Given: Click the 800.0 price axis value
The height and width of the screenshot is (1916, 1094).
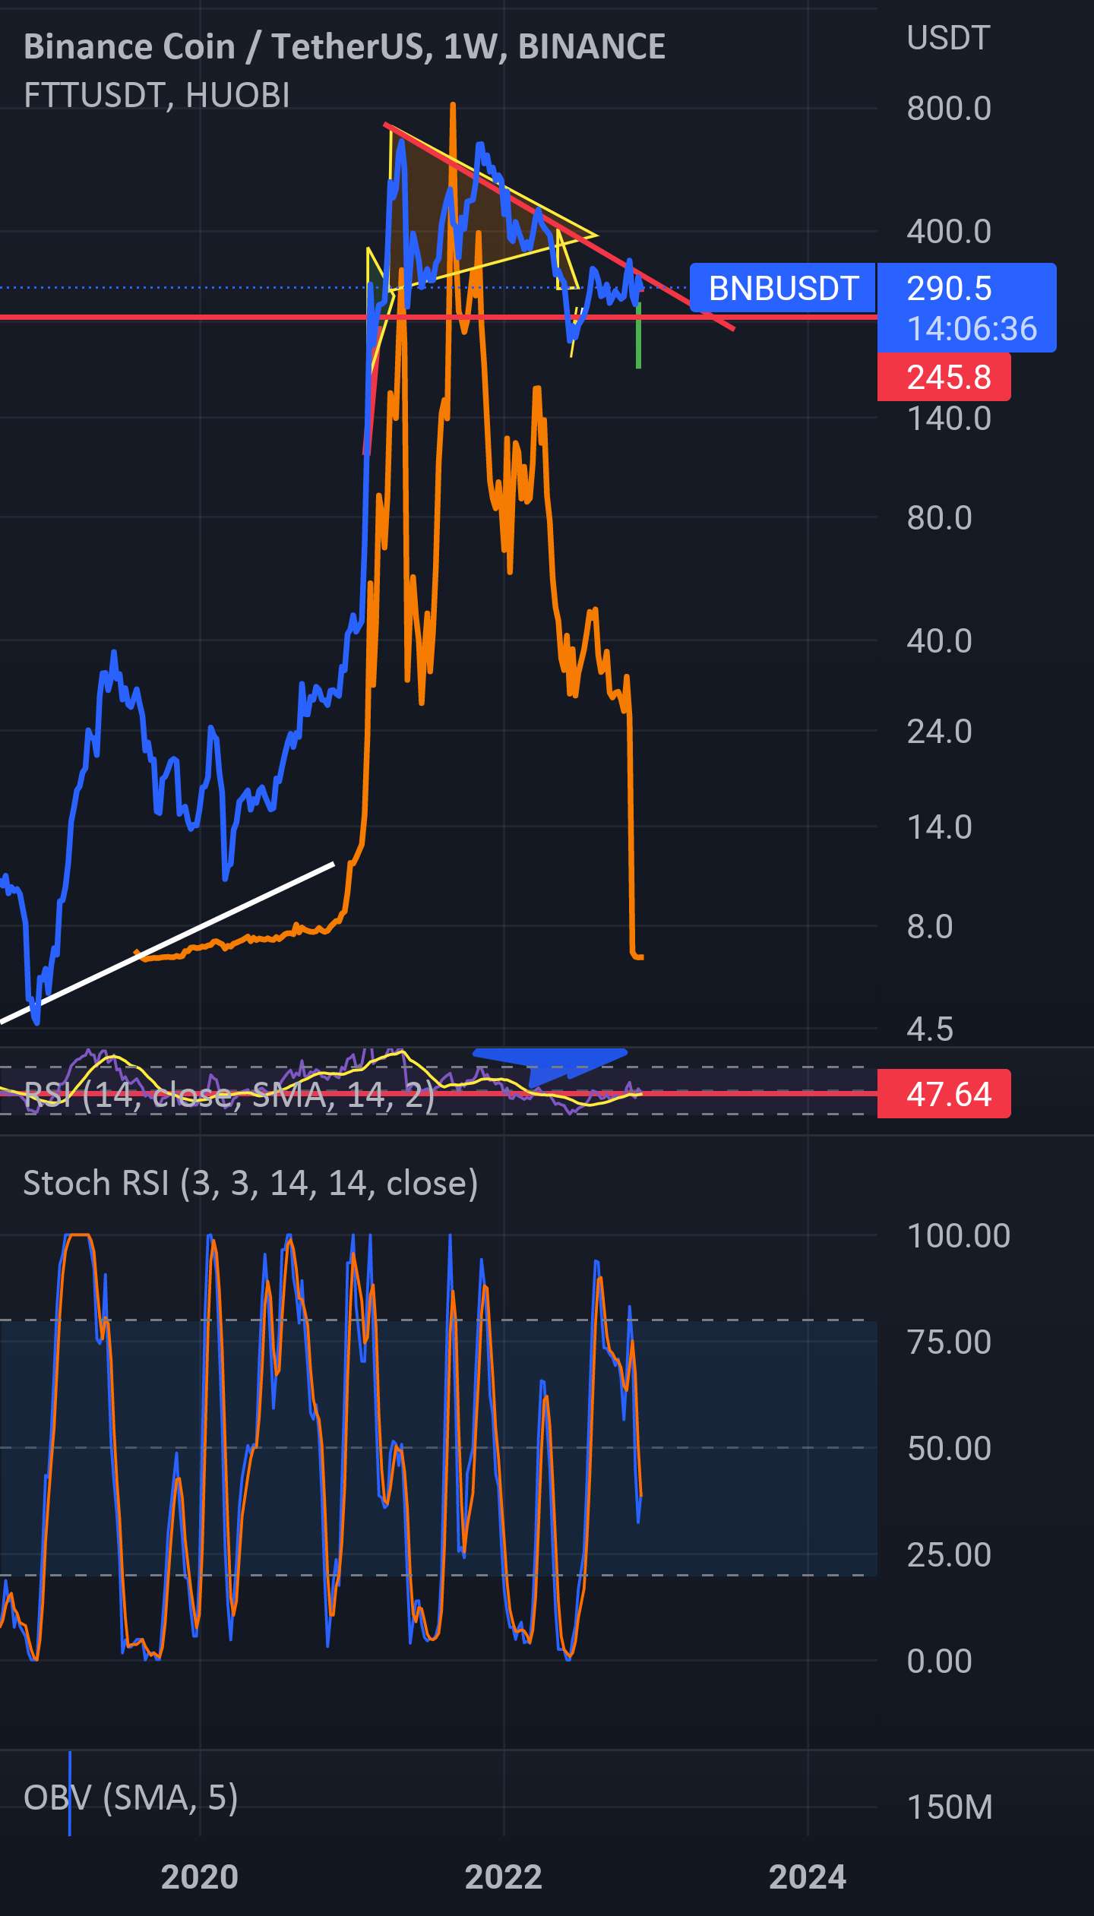Looking at the screenshot, I should pyautogui.click(x=949, y=109).
